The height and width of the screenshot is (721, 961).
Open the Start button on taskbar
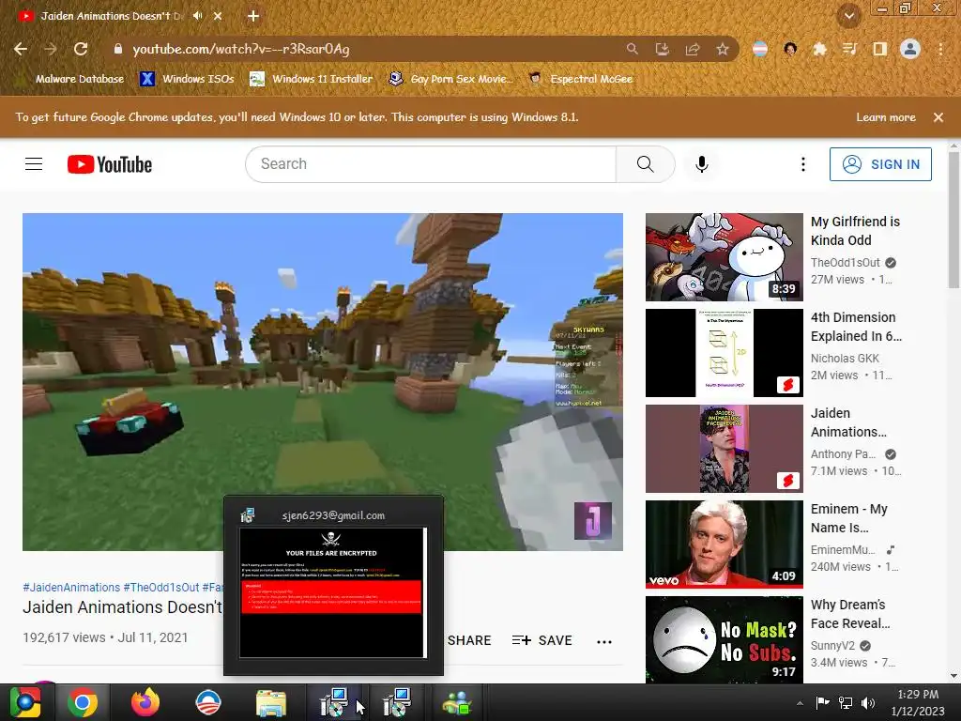[25, 702]
